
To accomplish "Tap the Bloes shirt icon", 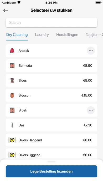I will [12, 80].
